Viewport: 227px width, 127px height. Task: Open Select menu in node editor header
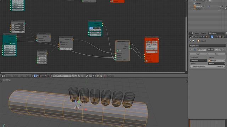(x=16, y=76)
